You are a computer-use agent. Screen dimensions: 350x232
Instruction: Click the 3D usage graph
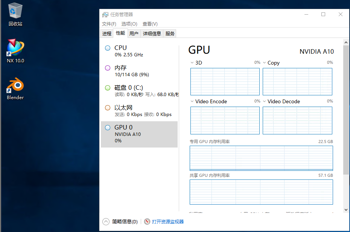(x=225, y=82)
